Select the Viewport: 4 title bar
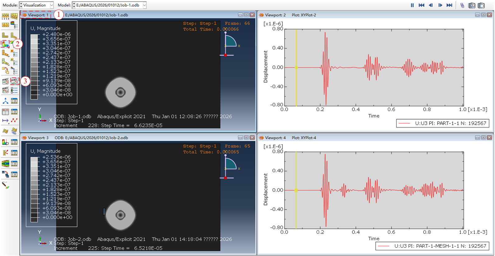The image size is (495, 256). coord(375,138)
